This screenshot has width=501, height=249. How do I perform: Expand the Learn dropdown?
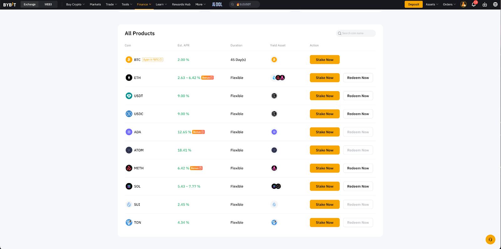pyautogui.click(x=161, y=4)
